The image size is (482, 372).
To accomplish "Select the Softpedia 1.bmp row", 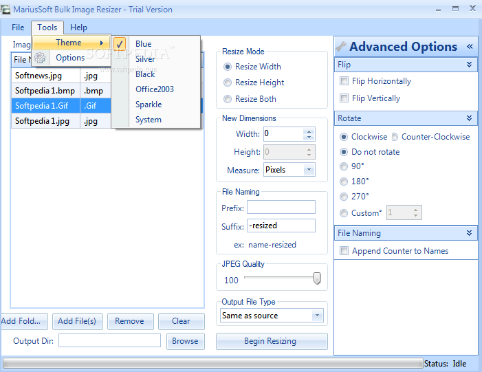I will click(x=61, y=91).
